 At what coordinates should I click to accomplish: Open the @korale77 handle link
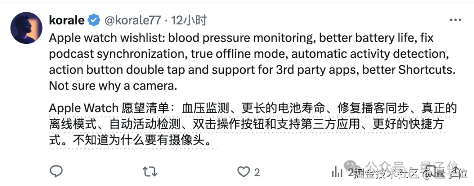click(133, 20)
